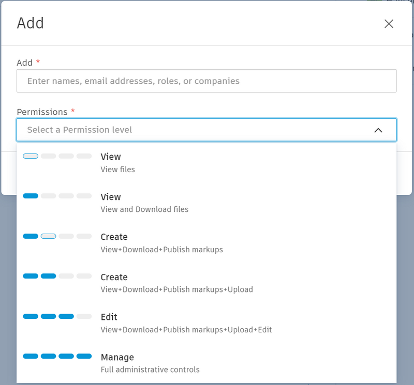
Task: Click the 'Permissions' field label
Action: click(42, 112)
